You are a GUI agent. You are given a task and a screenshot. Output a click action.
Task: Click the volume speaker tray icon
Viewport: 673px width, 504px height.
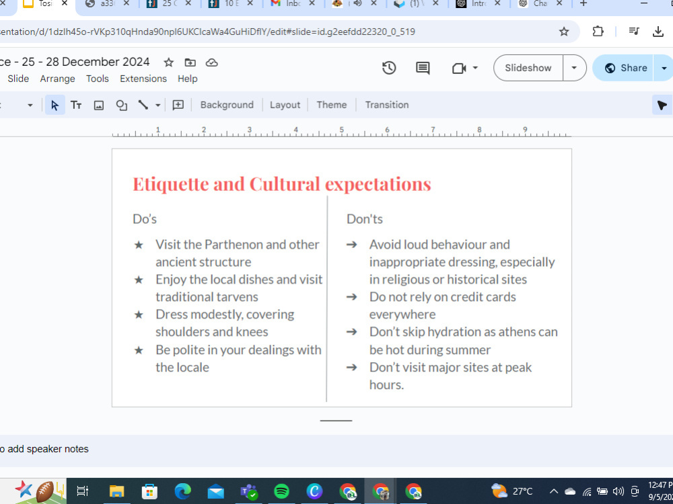618,491
